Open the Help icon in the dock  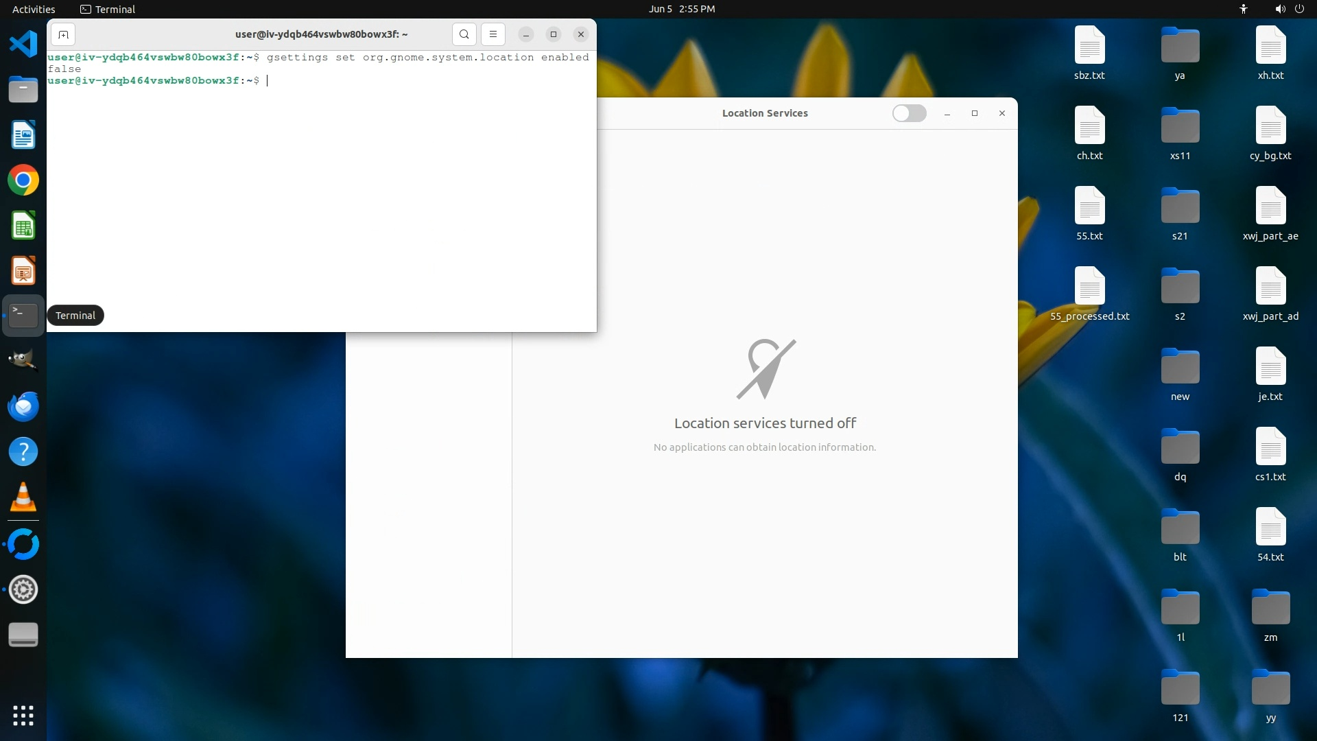(23, 451)
